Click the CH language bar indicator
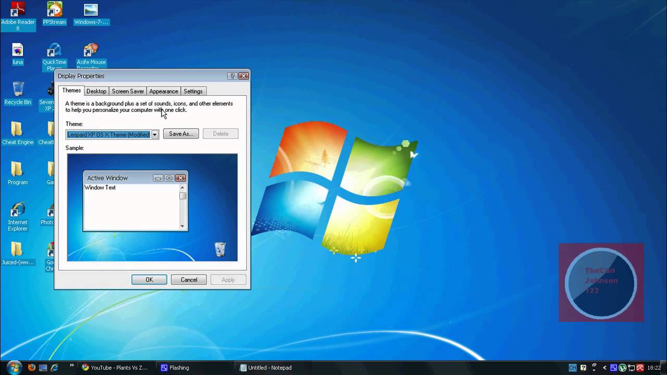The height and width of the screenshot is (375, 667). click(x=573, y=368)
